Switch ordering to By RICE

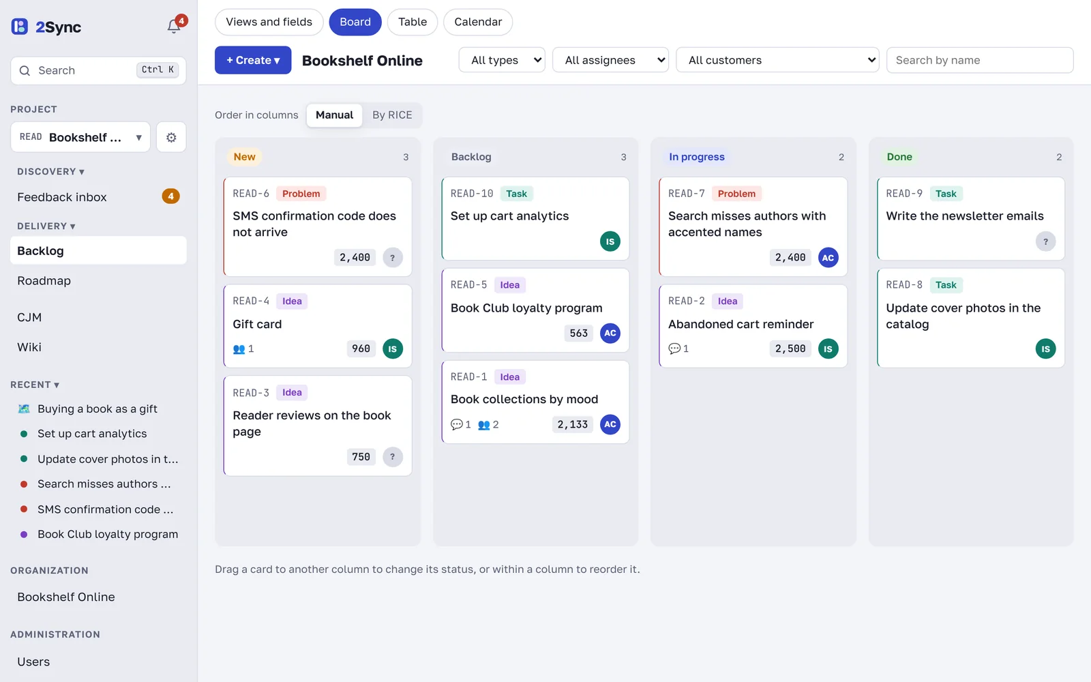[x=392, y=115]
